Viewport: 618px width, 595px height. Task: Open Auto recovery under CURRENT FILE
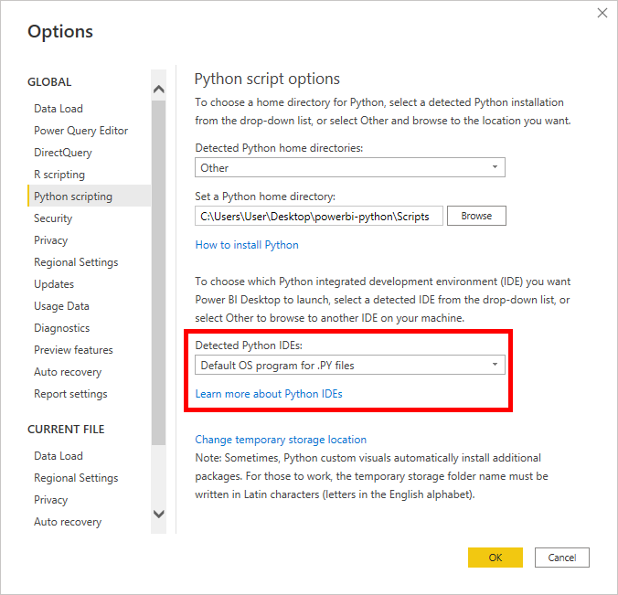pyautogui.click(x=68, y=522)
